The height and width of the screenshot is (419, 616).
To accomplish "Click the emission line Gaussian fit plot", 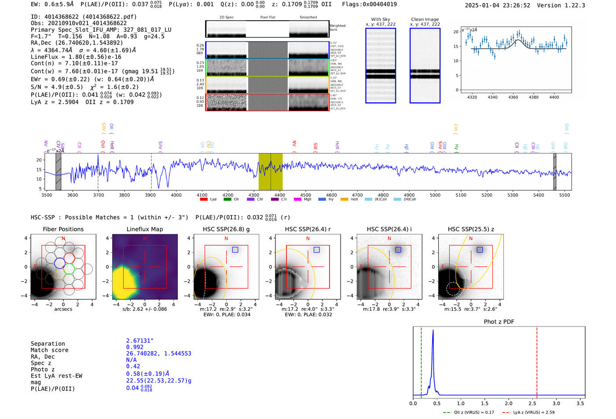I will pos(516,59).
